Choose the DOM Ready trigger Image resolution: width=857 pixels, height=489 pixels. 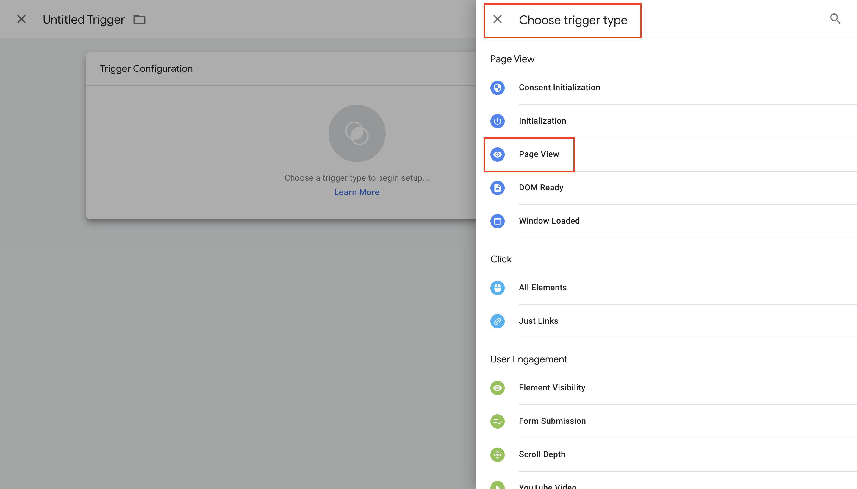(666, 188)
